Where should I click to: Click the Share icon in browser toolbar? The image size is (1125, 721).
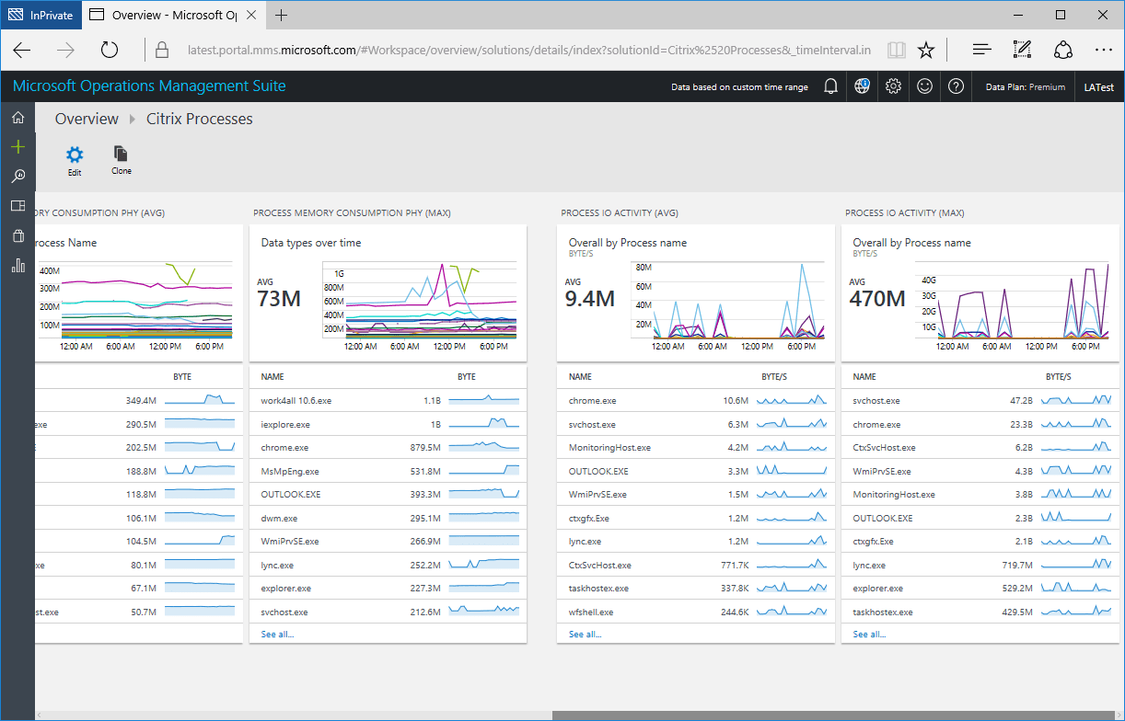1062,50
